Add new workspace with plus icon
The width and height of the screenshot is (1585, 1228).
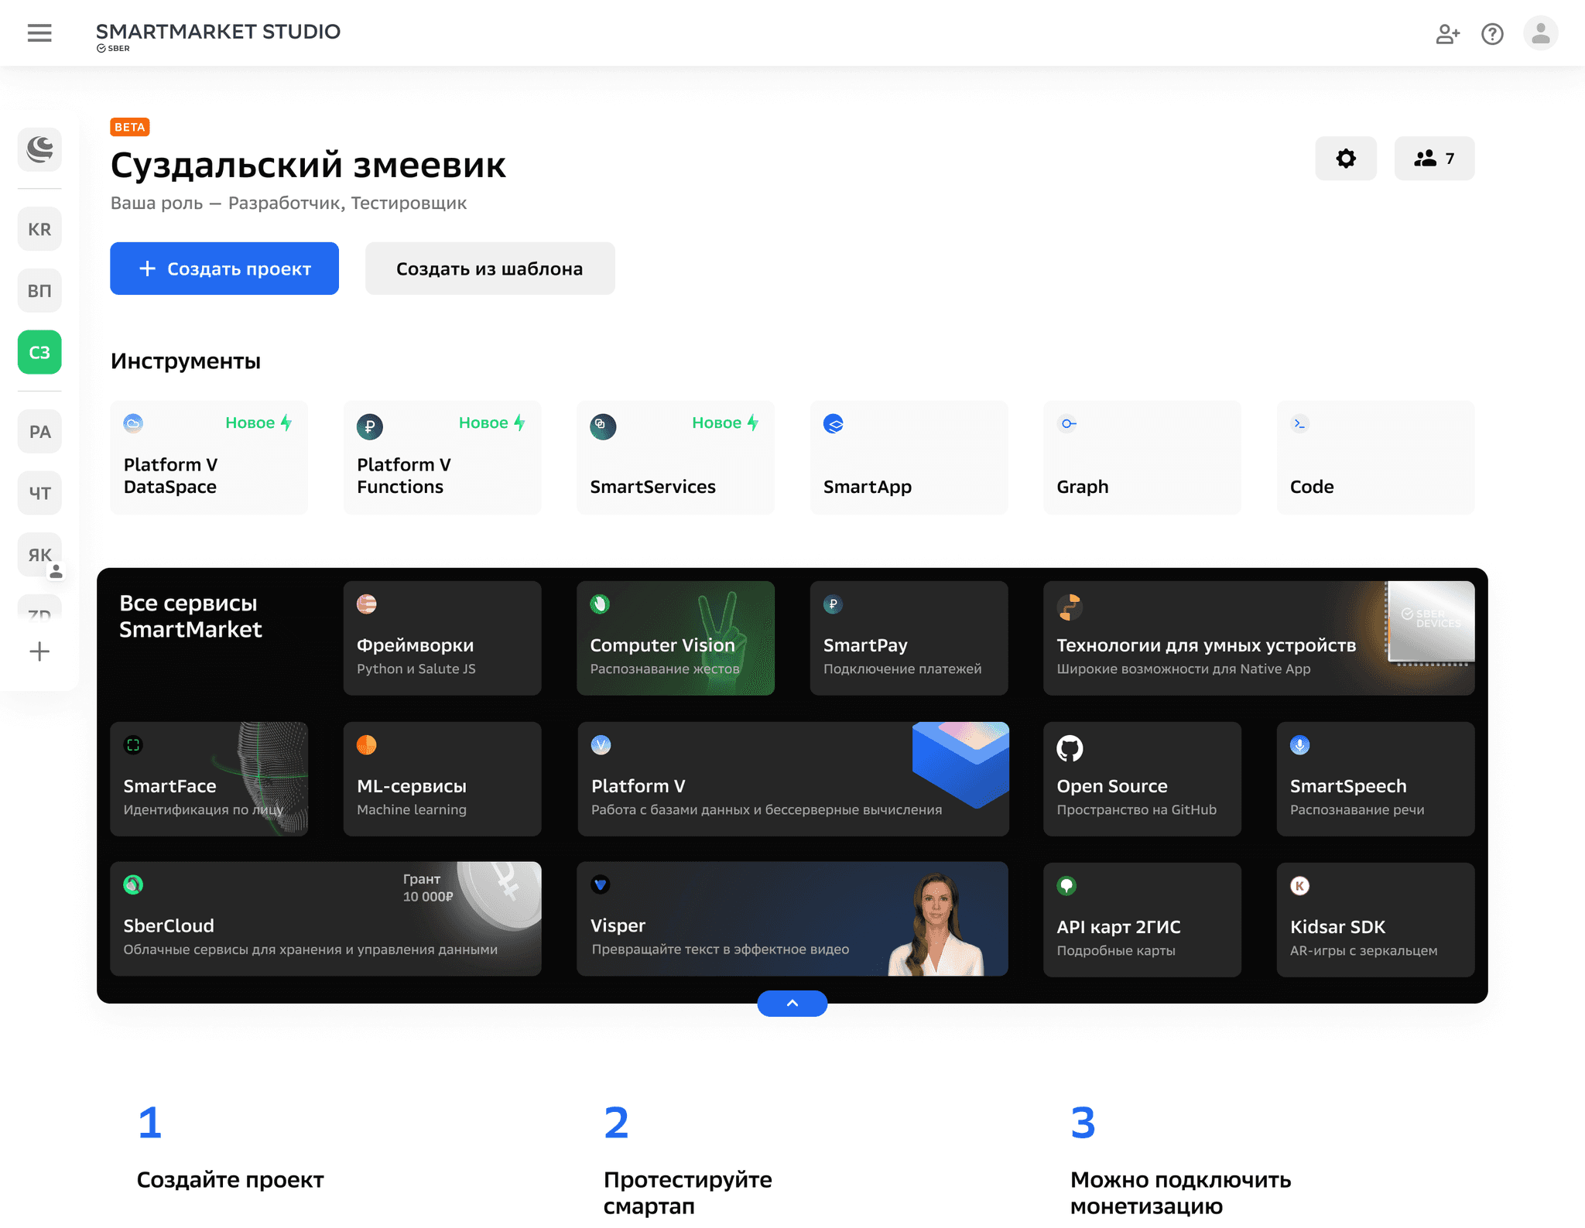tap(39, 652)
